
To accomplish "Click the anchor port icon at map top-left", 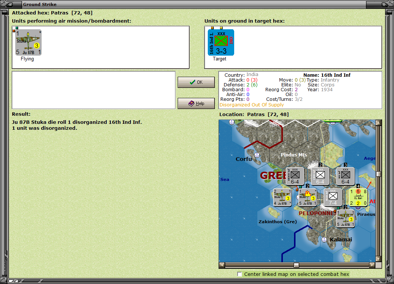I will 232,122.
